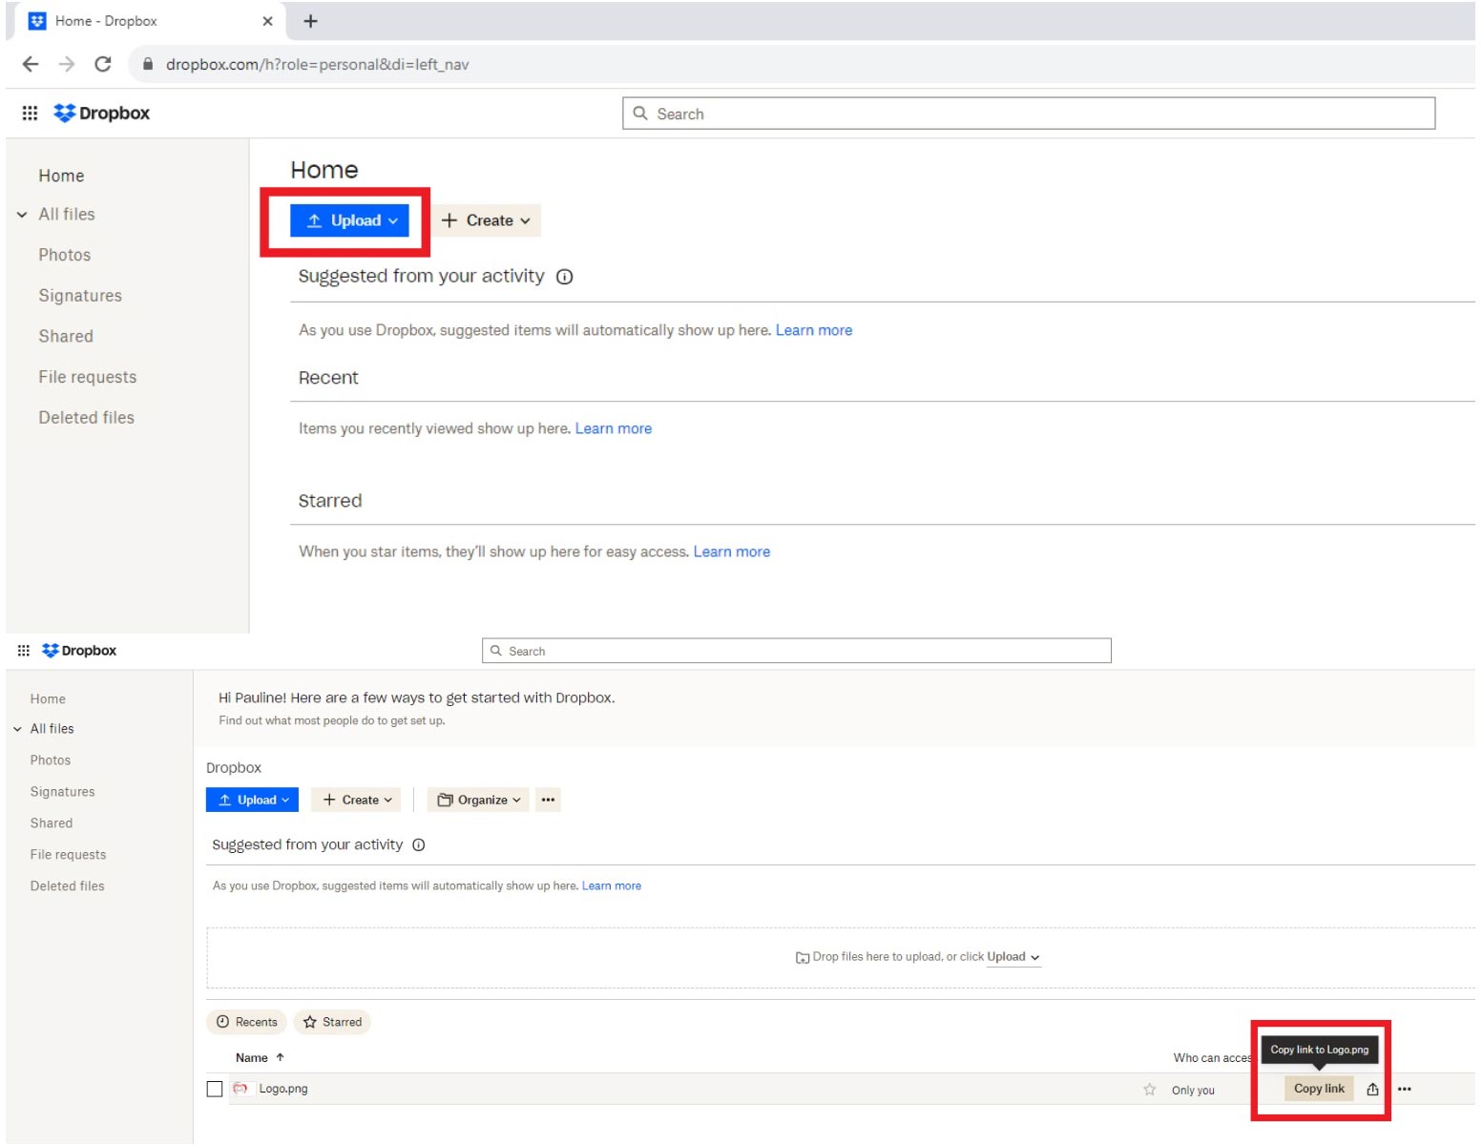Reload the page with the refresh icon
Viewport: 1483px width, 1145px height.
tap(103, 64)
